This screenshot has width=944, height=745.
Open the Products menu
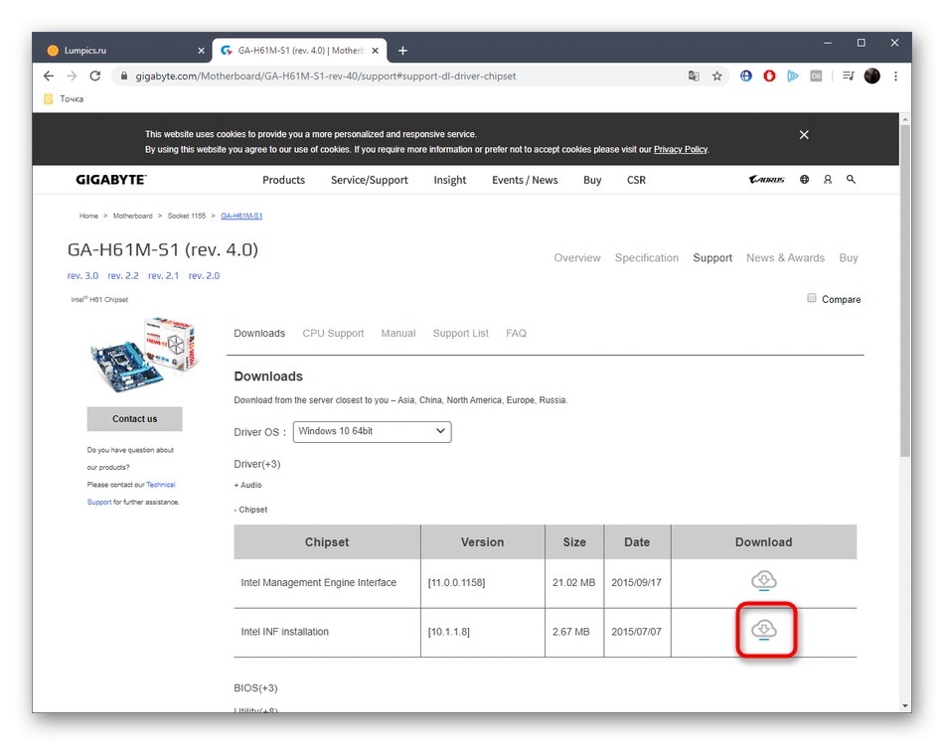[x=283, y=180]
